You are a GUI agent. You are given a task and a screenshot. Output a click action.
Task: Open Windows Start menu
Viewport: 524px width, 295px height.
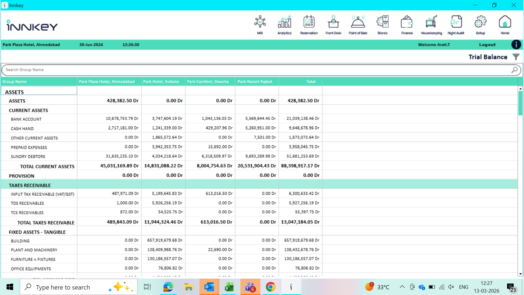10,287
